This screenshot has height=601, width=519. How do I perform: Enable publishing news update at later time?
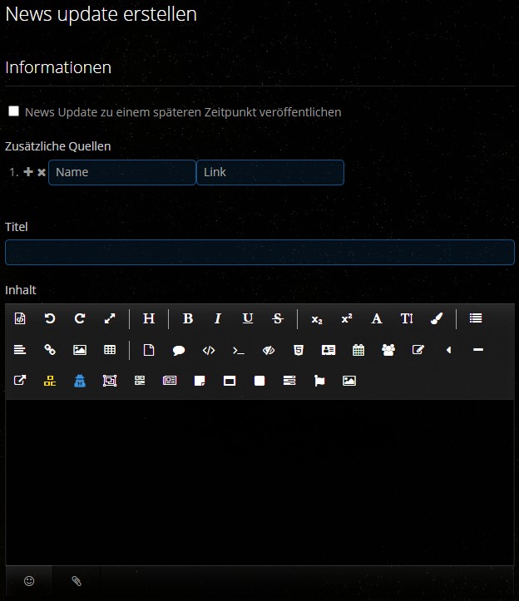click(14, 111)
